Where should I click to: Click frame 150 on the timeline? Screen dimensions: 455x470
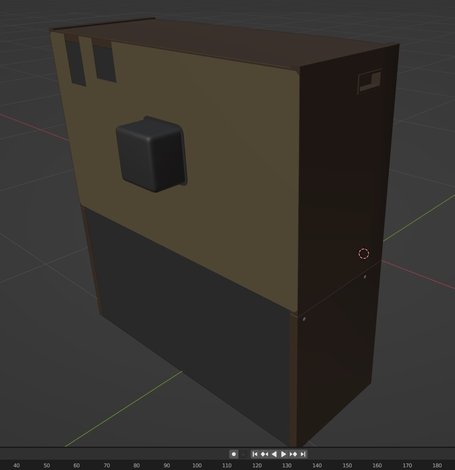click(347, 465)
